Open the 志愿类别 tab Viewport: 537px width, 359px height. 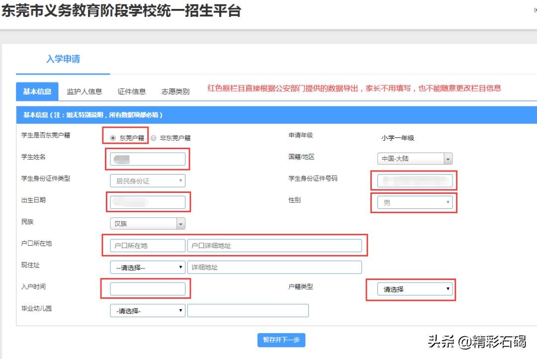click(175, 91)
